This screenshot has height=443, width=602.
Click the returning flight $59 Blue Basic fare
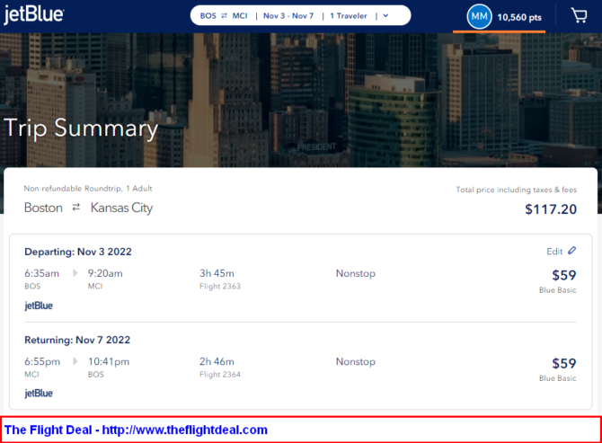pyautogui.click(x=558, y=369)
